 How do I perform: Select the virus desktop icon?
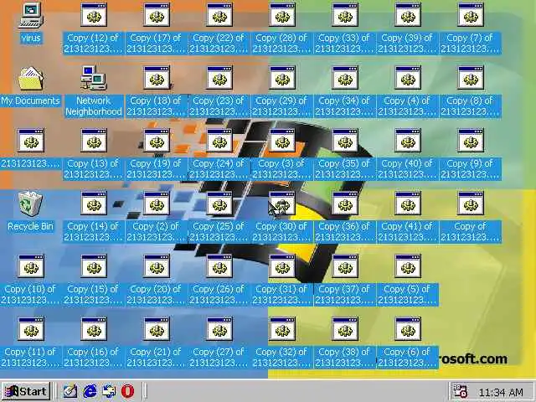[31, 15]
